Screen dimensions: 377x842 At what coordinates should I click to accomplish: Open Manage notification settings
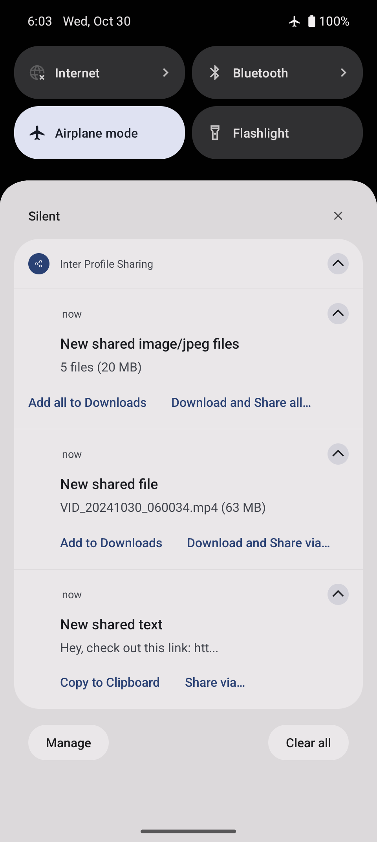point(68,743)
